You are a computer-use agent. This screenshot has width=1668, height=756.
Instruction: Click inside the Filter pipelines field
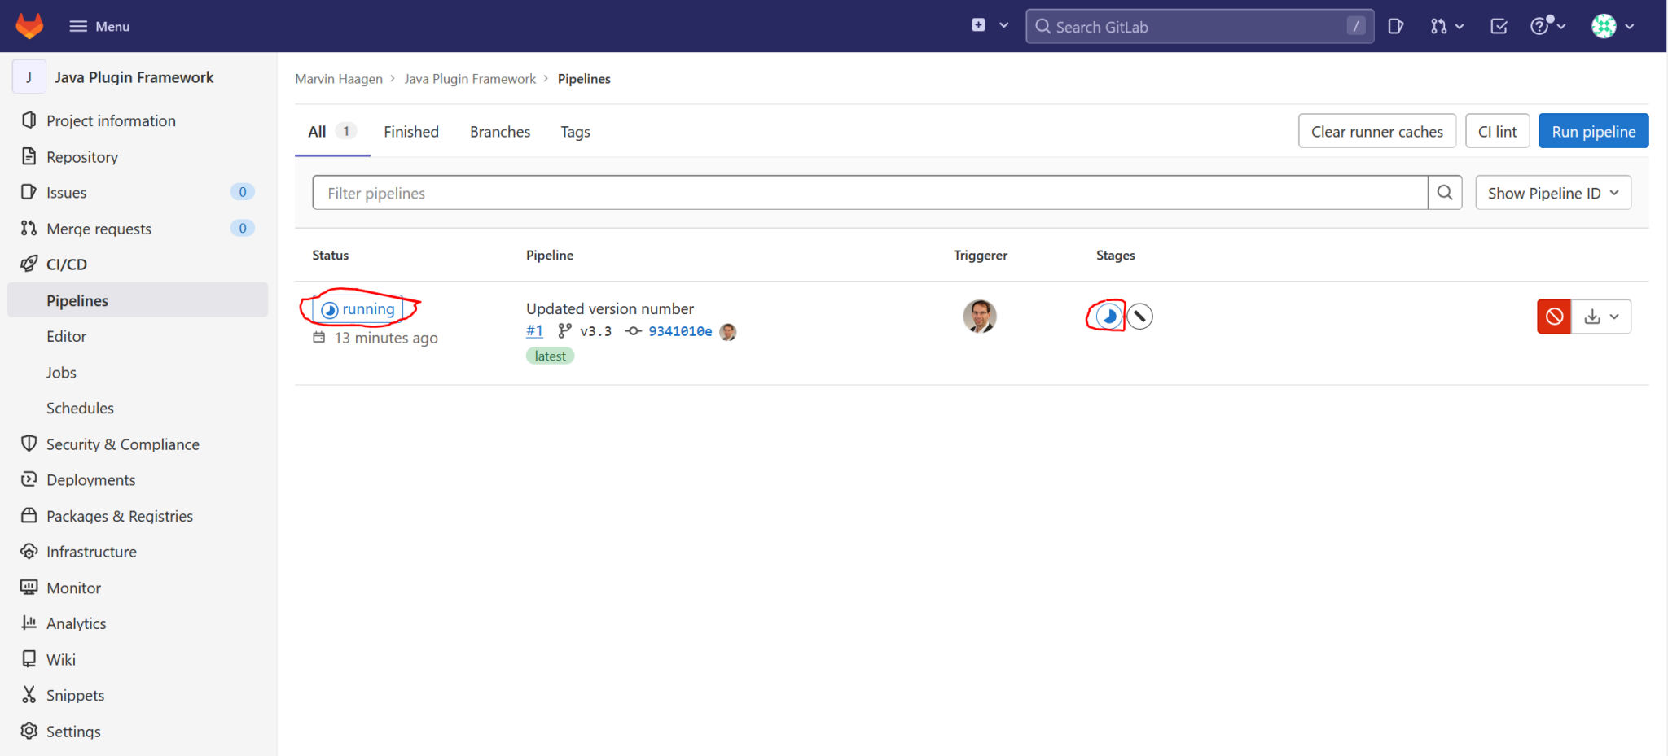click(733, 192)
